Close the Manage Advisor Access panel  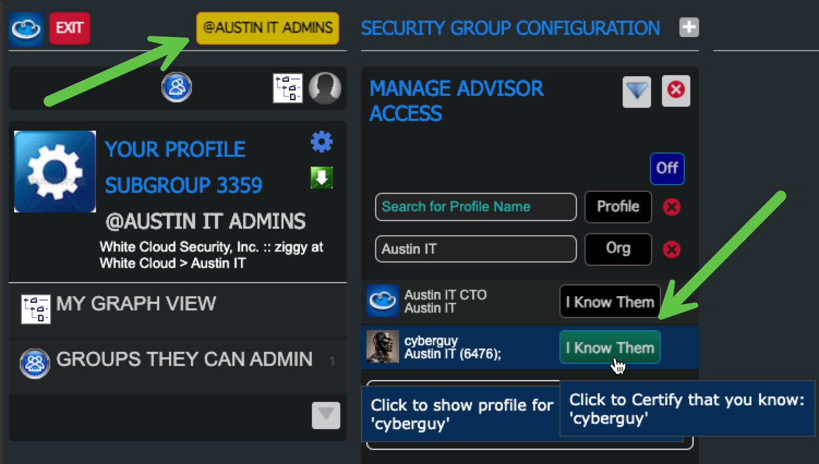[676, 90]
